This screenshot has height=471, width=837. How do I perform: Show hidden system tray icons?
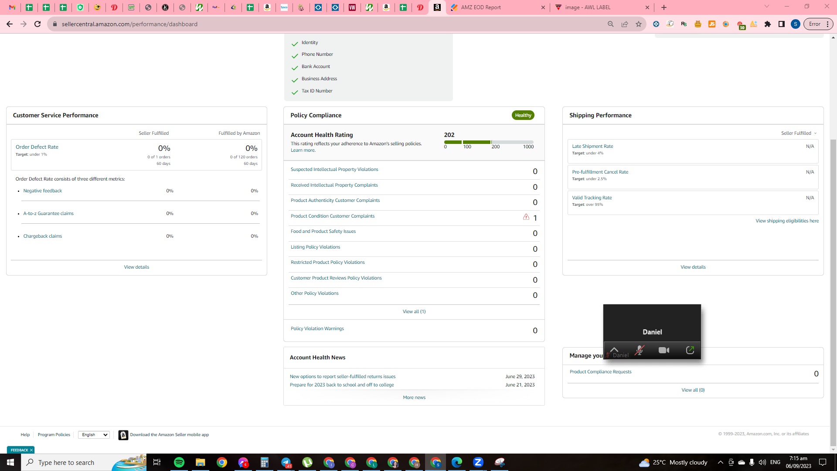[x=720, y=462]
